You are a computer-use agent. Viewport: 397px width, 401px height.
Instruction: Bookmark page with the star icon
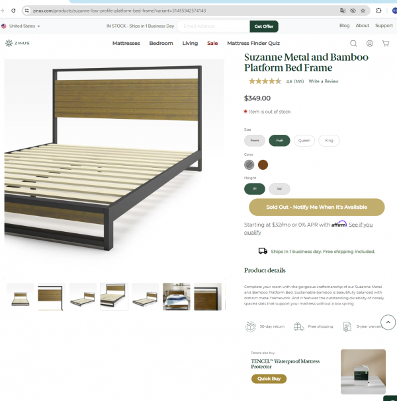tap(363, 11)
